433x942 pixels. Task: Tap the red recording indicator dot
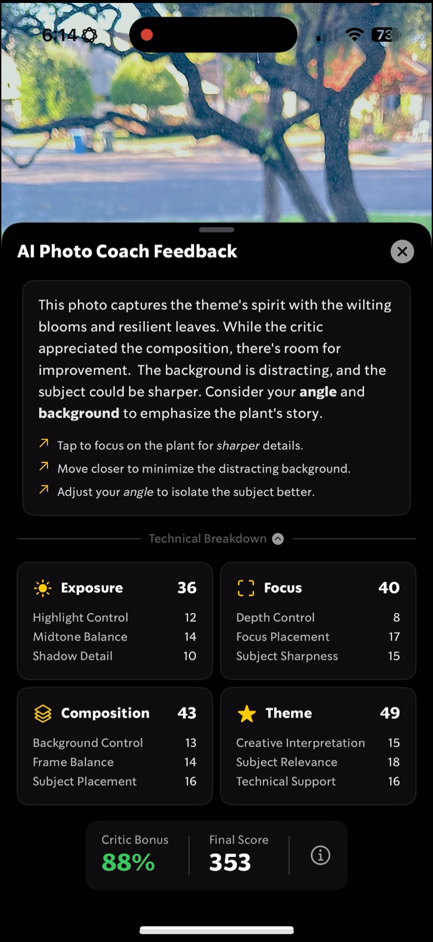pyautogui.click(x=146, y=35)
